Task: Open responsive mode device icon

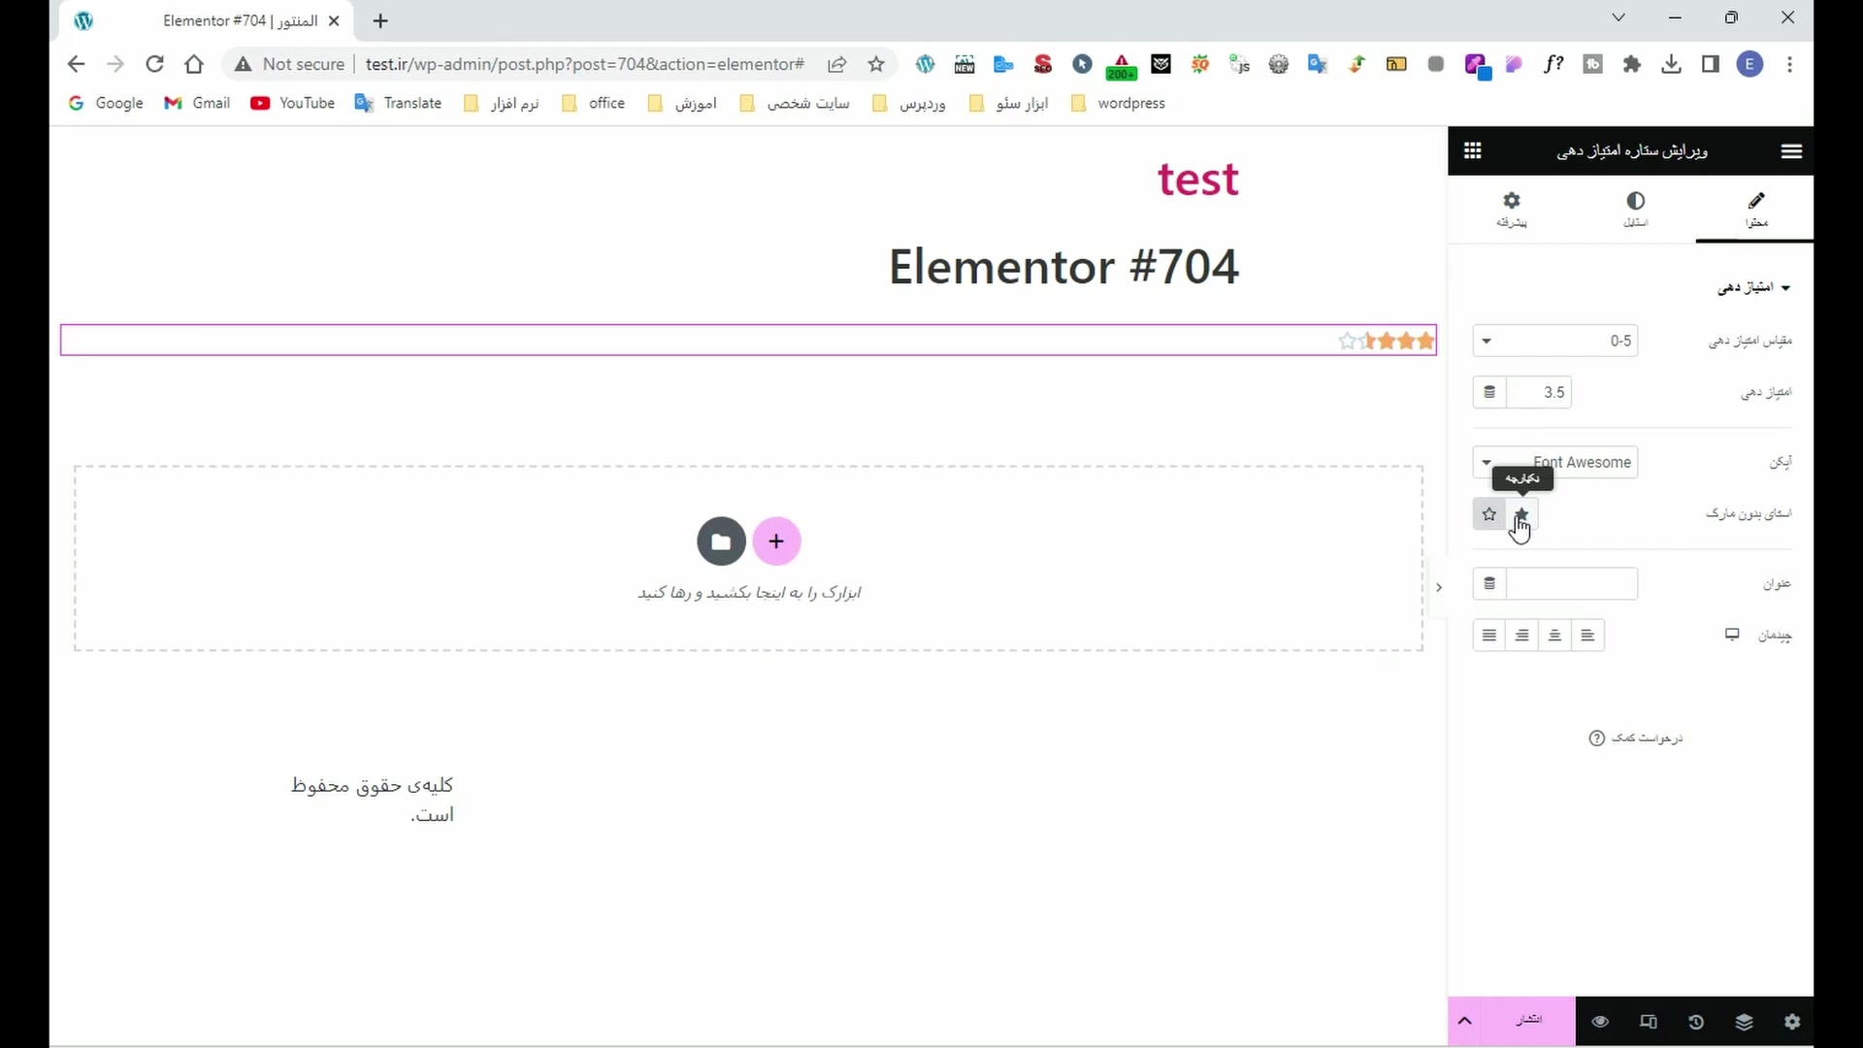Action: click(1648, 1022)
